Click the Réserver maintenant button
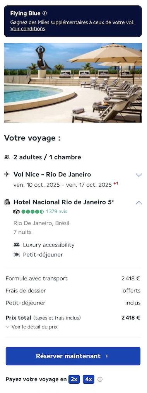 point(73,356)
